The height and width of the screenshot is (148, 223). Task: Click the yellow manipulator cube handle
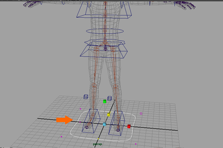click(x=109, y=115)
